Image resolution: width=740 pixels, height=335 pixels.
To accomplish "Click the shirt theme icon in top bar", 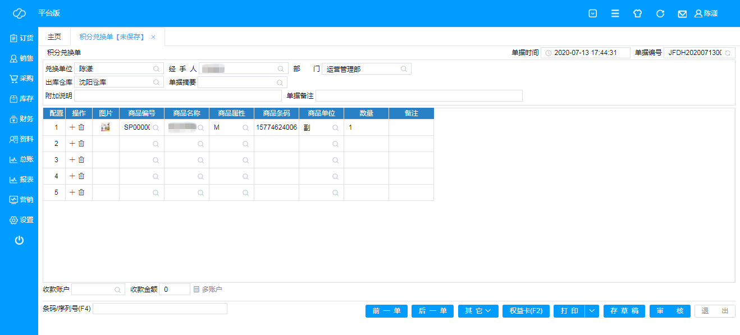I will pyautogui.click(x=637, y=13).
